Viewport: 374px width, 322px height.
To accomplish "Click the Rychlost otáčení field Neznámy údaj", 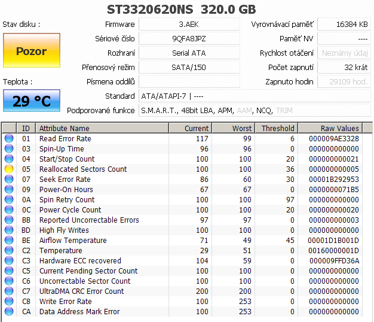I will click(344, 53).
